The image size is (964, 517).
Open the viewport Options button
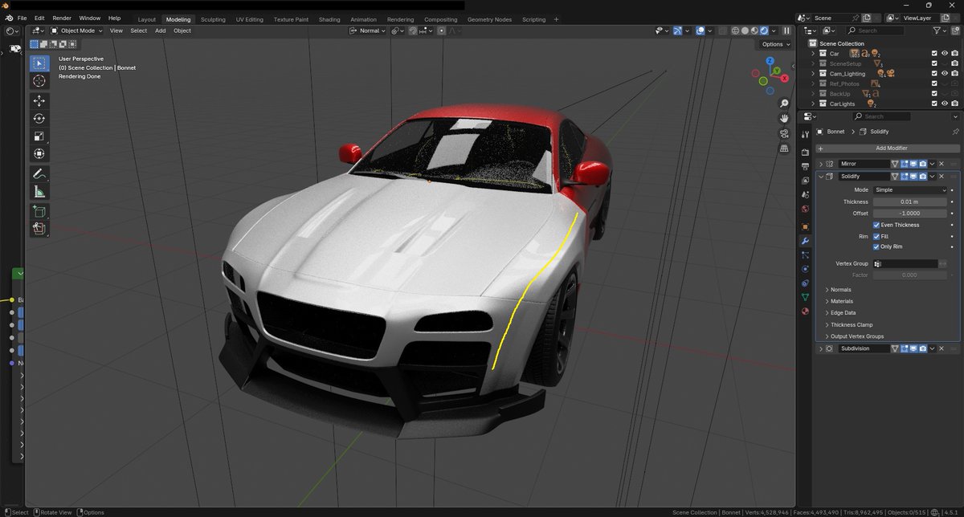tap(775, 44)
